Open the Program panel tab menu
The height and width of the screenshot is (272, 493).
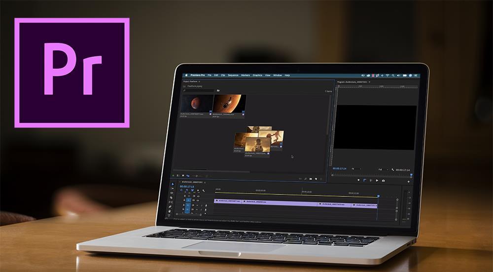point(369,82)
